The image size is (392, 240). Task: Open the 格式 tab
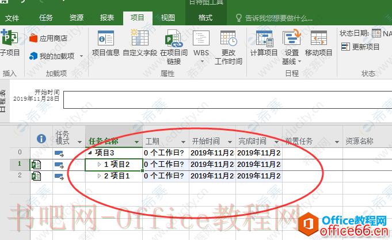[x=205, y=18]
